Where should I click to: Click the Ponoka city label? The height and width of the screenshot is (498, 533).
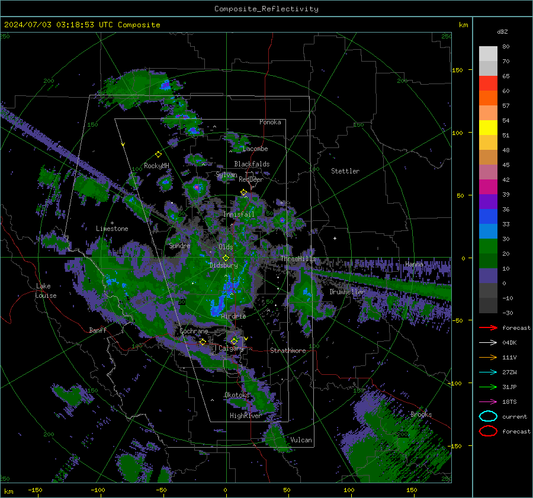(x=270, y=122)
